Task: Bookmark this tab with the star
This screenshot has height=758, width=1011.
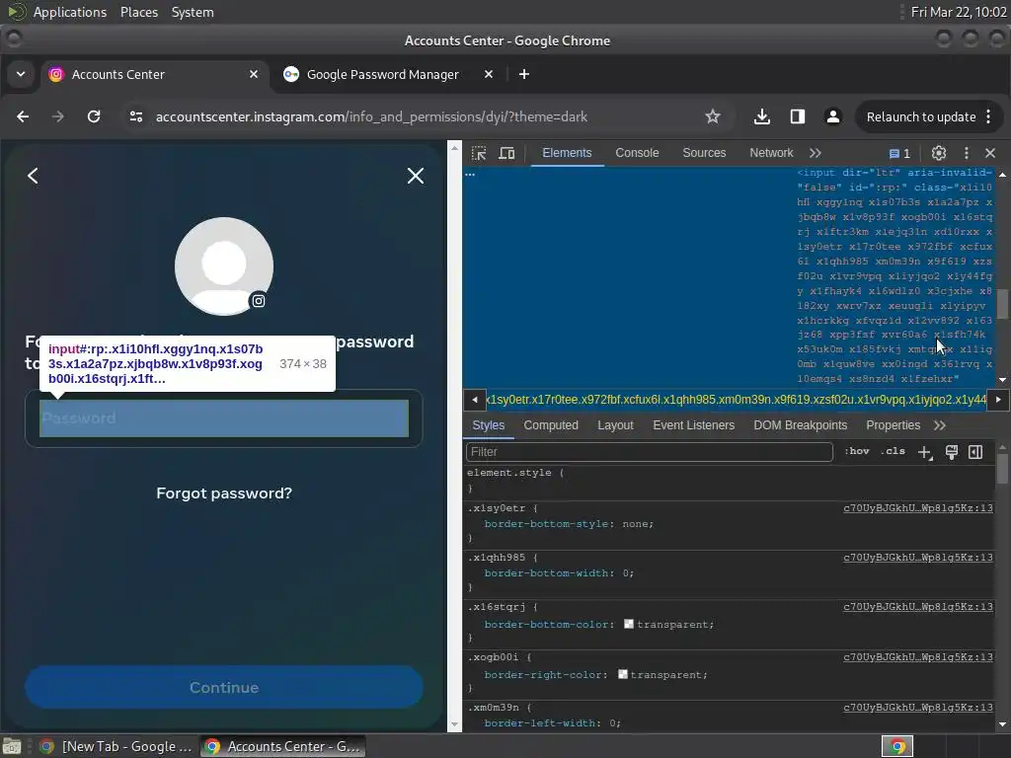Action: [x=713, y=116]
